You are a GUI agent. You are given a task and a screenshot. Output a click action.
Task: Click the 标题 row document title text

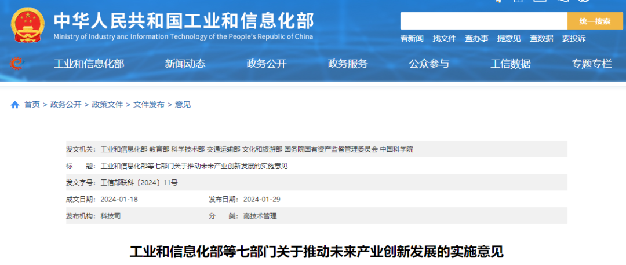tap(194, 166)
